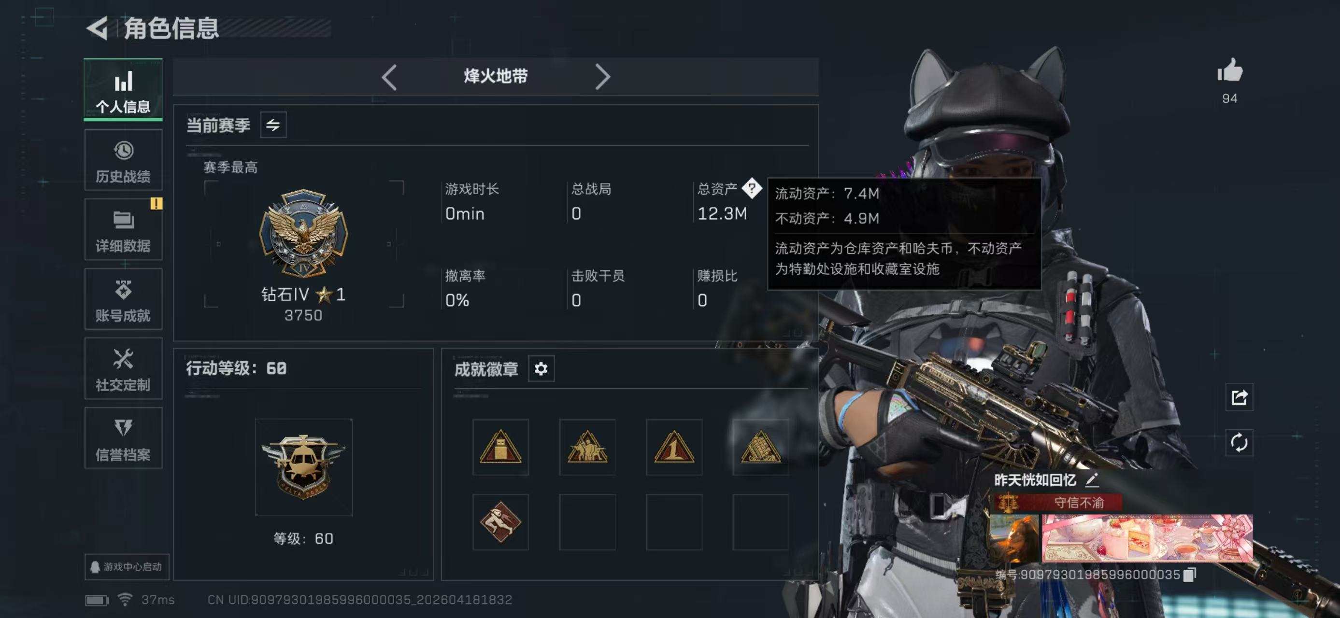Open 信誉档案 credit profile

tap(123, 438)
